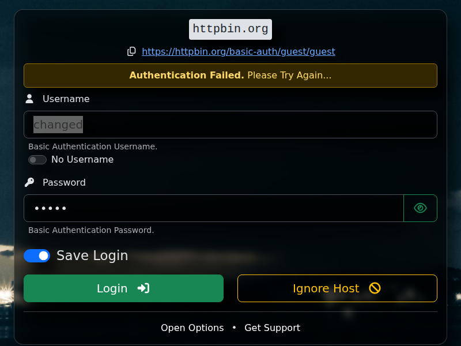Image resolution: width=461 pixels, height=346 pixels.
Task: Click the httpbin.org title badge
Action: click(x=230, y=29)
